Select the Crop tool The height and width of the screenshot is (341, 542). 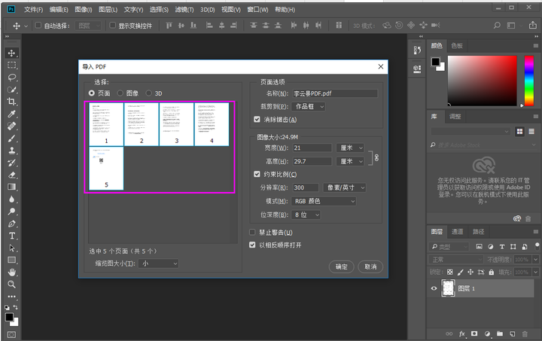coord(11,102)
